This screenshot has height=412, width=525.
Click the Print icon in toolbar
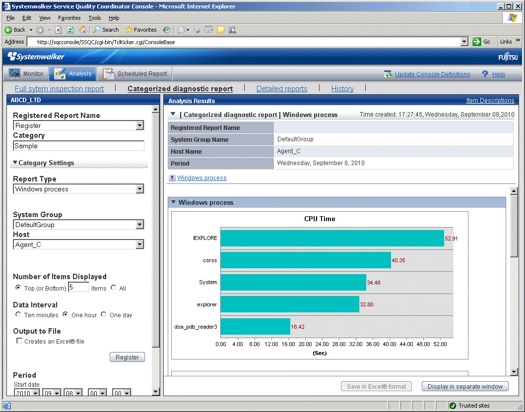(197, 30)
